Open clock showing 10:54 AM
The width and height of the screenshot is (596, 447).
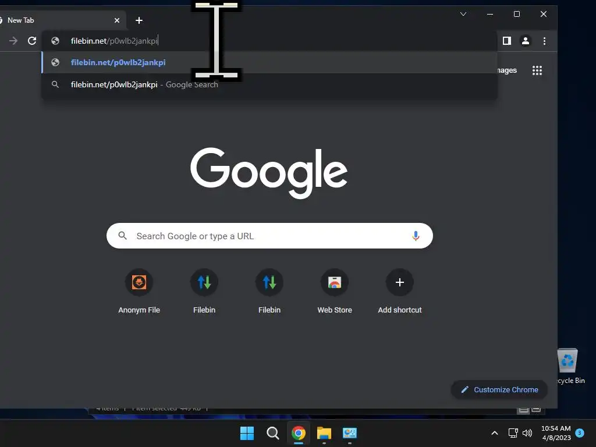click(556, 433)
